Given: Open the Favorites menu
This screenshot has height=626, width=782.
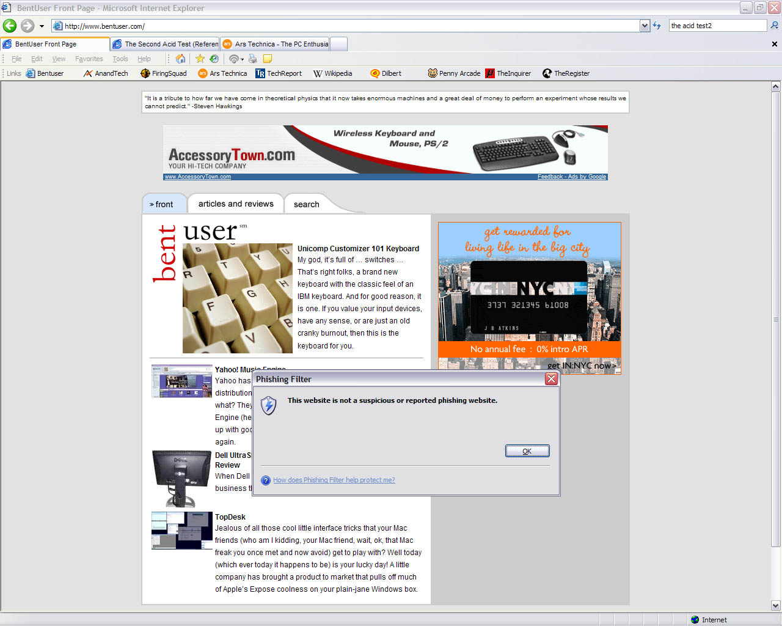Looking at the screenshot, I should pos(89,59).
